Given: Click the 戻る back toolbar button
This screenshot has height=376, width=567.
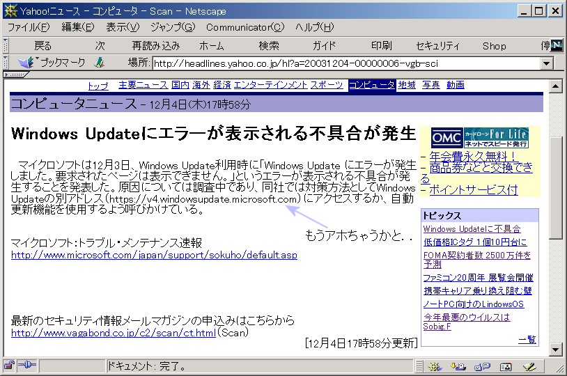Looking at the screenshot, I should click(42, 46).
